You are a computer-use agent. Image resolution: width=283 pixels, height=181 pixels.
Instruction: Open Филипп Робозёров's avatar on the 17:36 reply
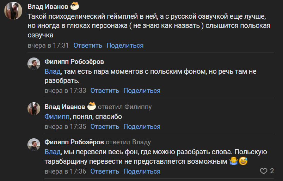pos(34,144)
